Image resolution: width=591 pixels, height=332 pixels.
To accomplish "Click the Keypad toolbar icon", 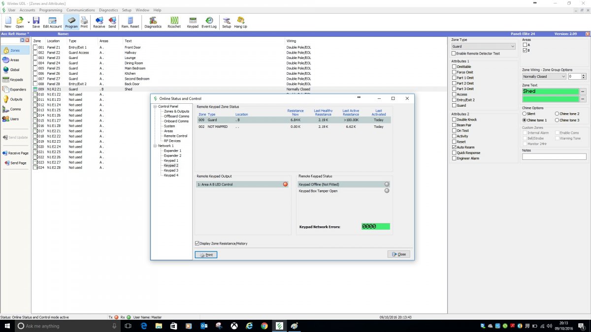I will click(x=193, y=22).
